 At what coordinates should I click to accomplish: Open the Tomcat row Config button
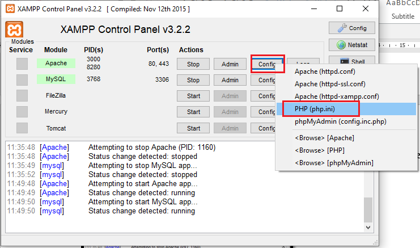[x=264, y=128]
